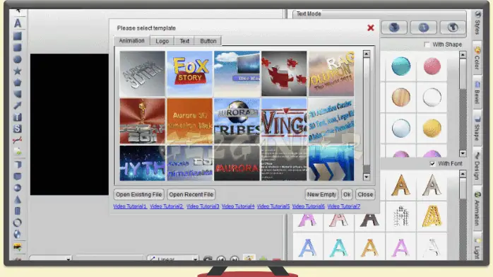Pick the gold letter A font style
493x277 pixels.
[x=401, y=186]
